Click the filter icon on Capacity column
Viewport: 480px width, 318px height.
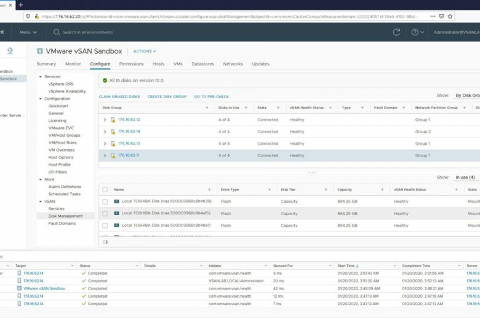[x=382, y=190]
